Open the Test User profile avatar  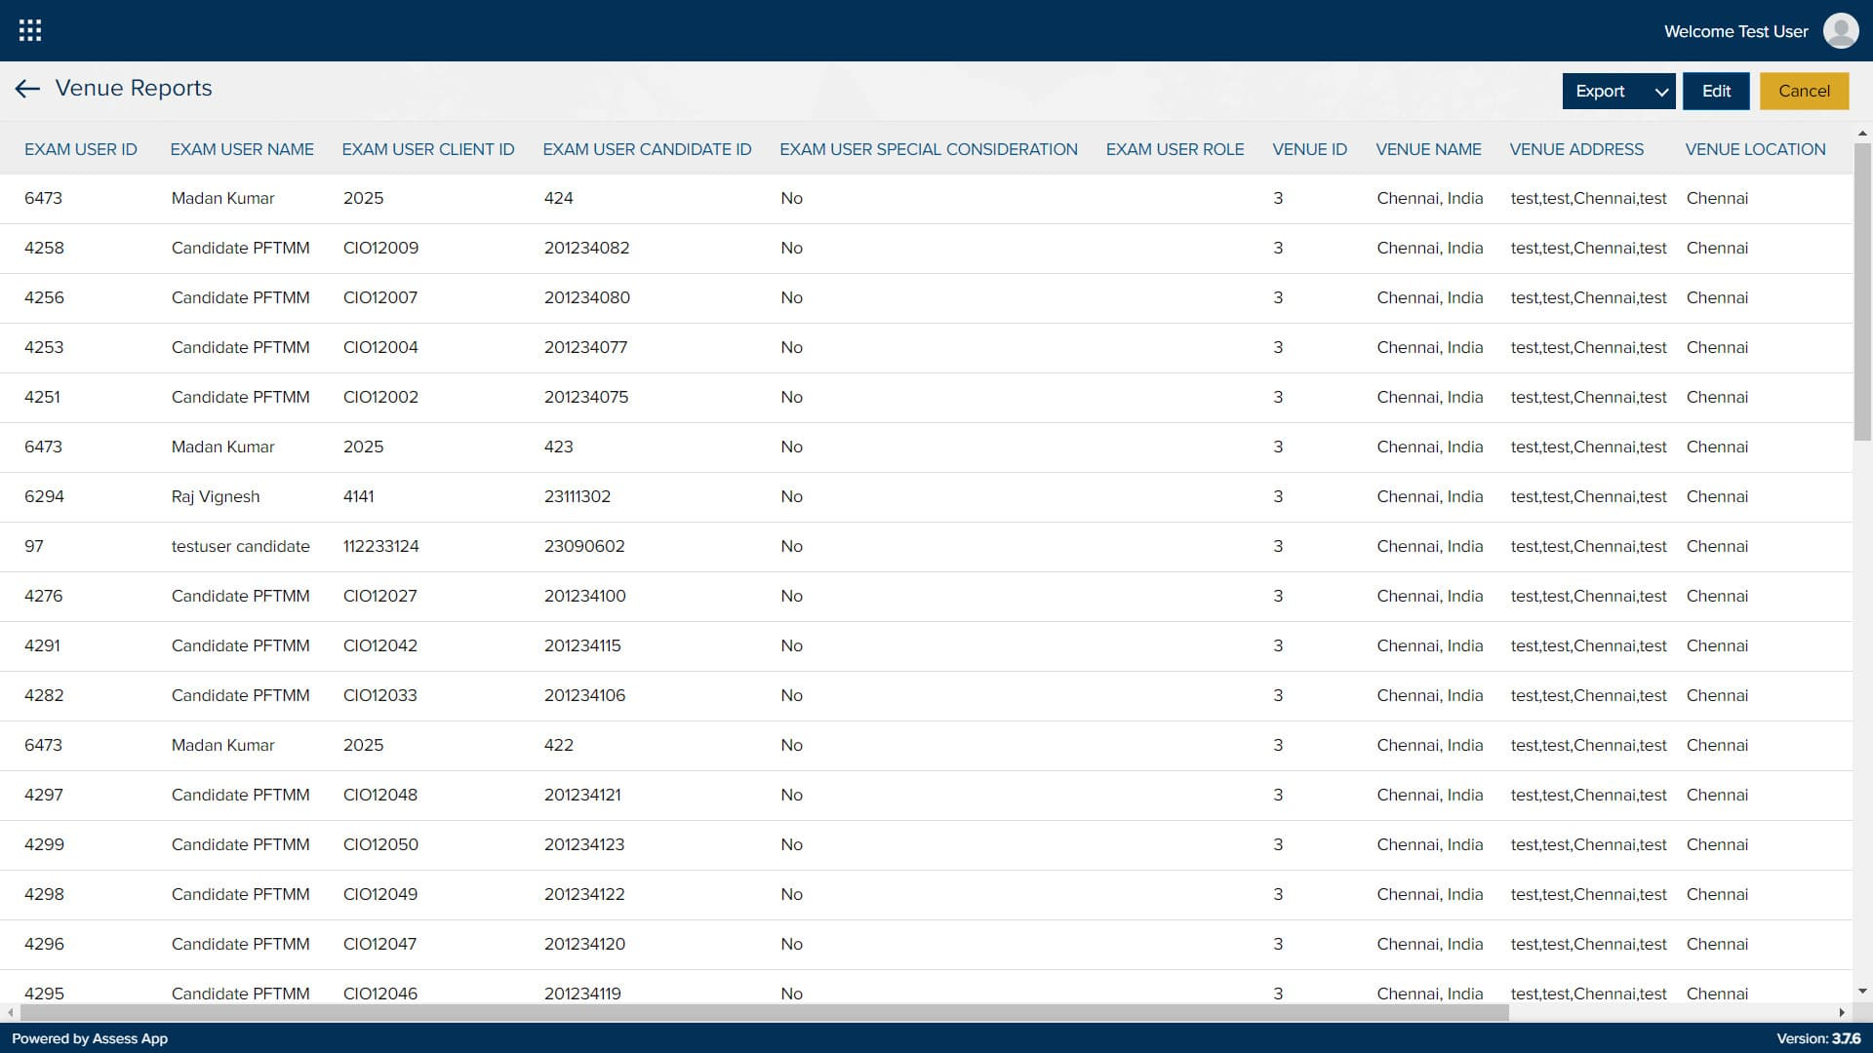coord(1841,30)
